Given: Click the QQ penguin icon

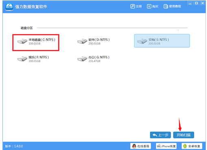Looking at the screenshot, I should point(134,146).
